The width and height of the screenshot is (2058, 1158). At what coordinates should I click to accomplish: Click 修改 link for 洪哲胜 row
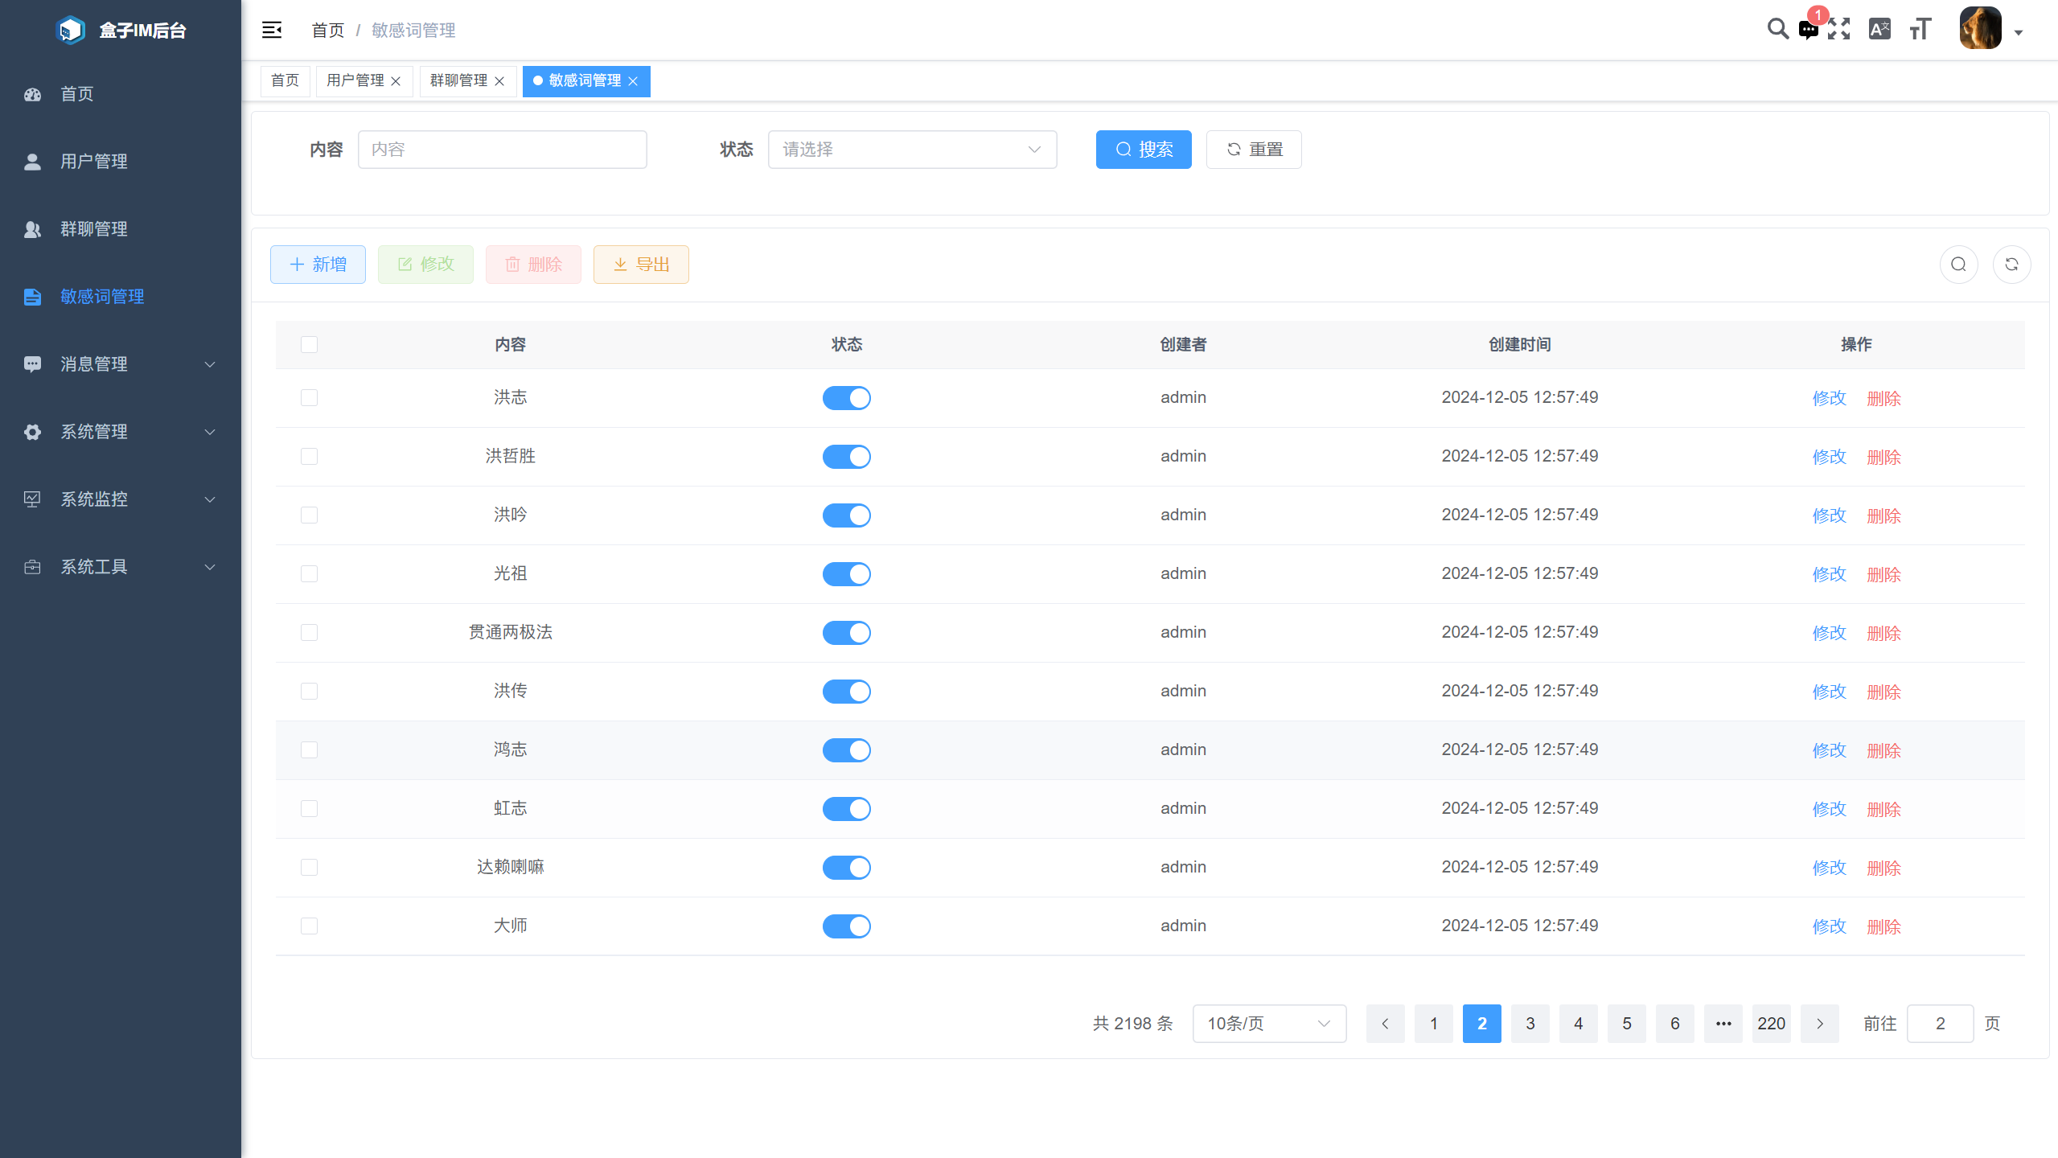[x=1830, y=456]
